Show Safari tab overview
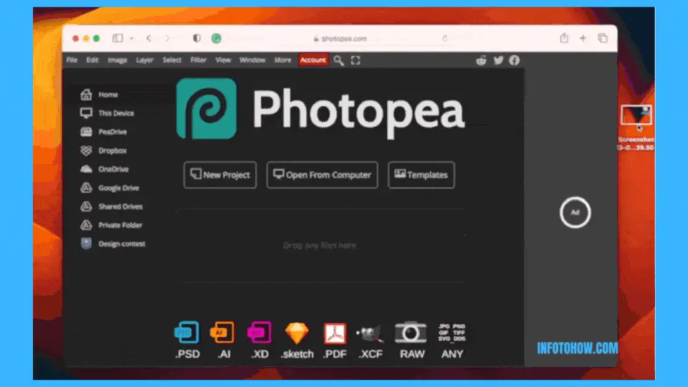 [x=603, y=38]
